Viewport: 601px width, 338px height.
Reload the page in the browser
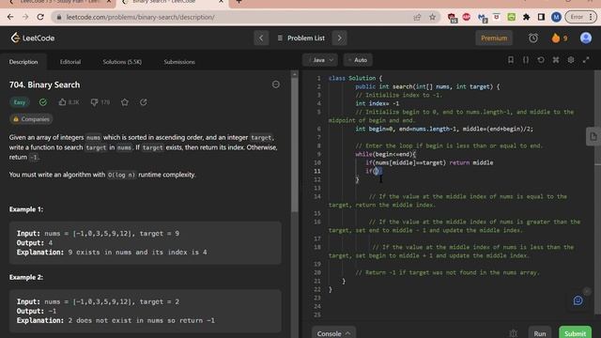tap(40, 17)
